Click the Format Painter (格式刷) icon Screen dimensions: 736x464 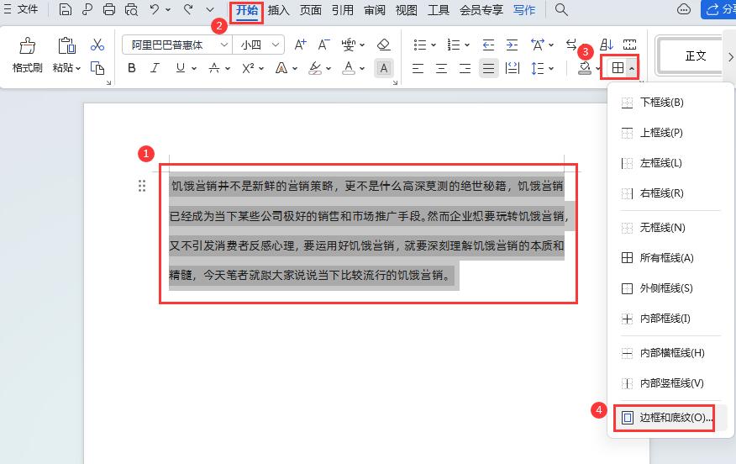pyautogui.click(x=27, y=46)
